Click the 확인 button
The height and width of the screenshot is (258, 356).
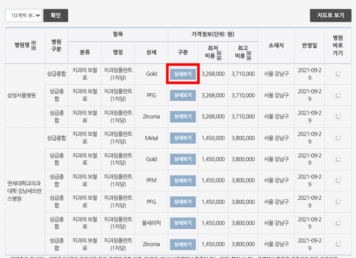55,15
